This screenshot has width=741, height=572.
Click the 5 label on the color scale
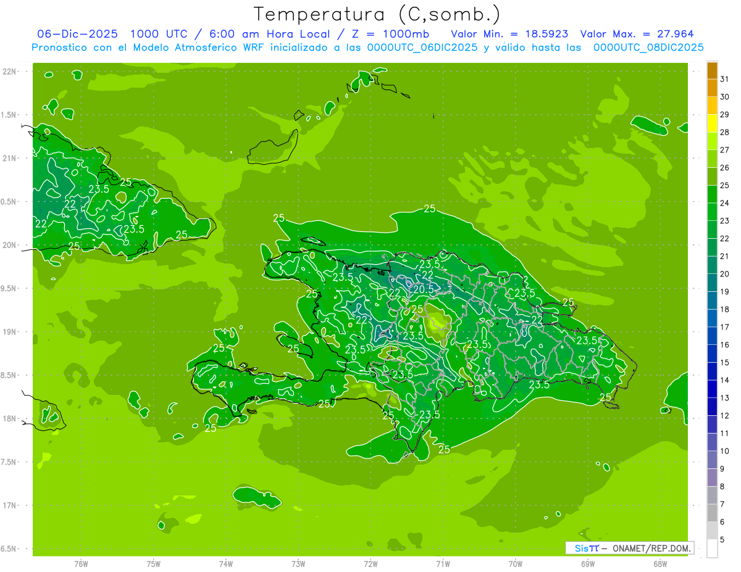[722, 540]
